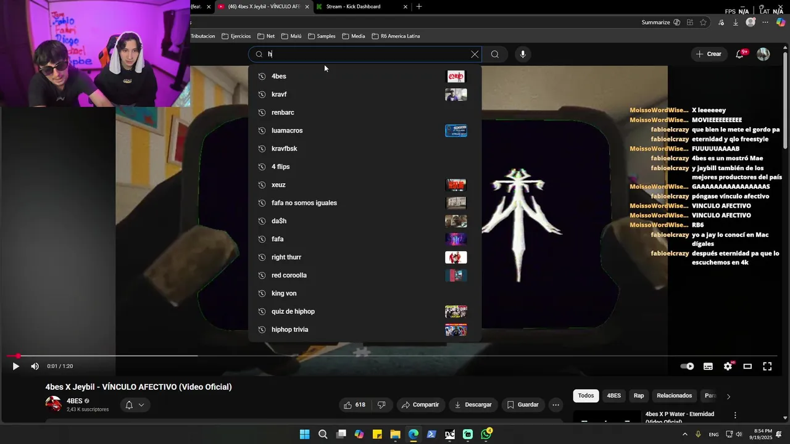This screenshot has width=790, height=444.
Task: Choose the kravfbsk search suggestion
Action: tap(365, 149)
